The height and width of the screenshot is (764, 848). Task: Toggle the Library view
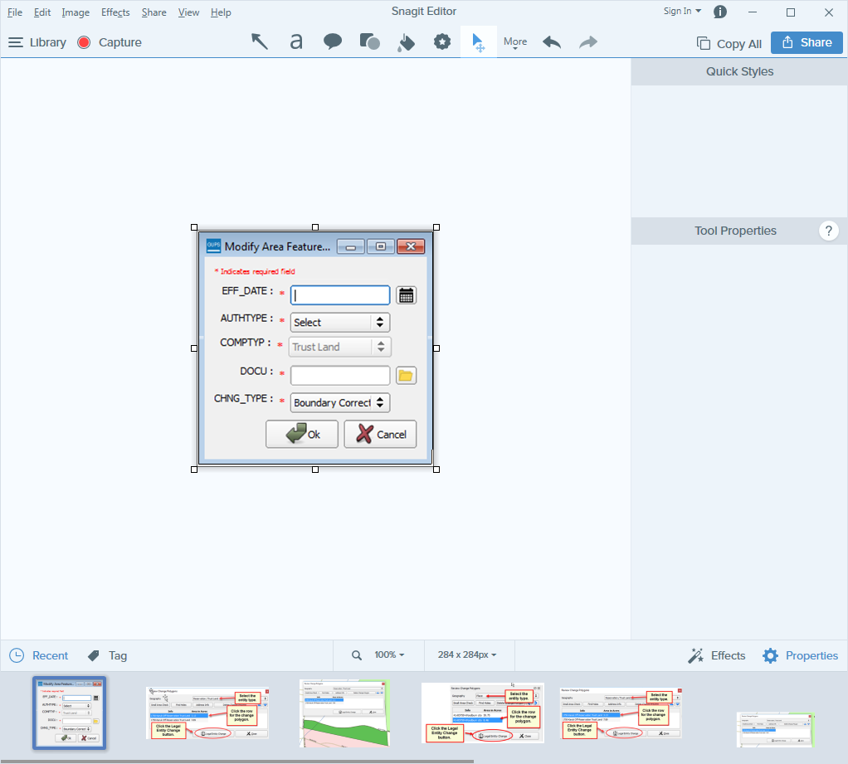click(37, 42)
